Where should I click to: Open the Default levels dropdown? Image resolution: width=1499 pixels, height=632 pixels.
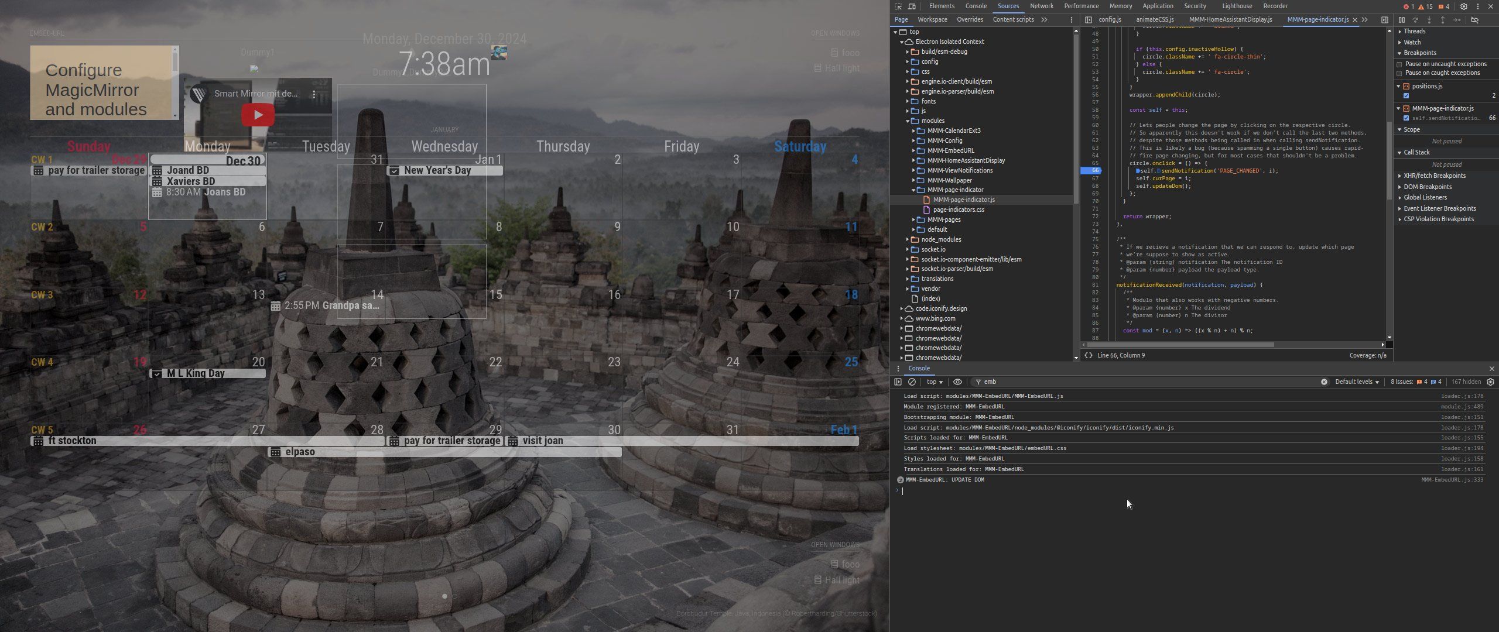point(1356,382)
